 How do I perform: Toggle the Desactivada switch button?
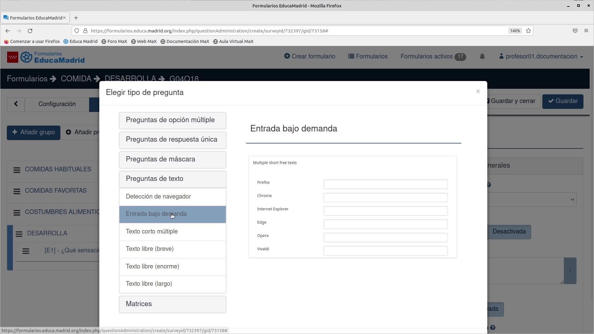pos(509,232)
